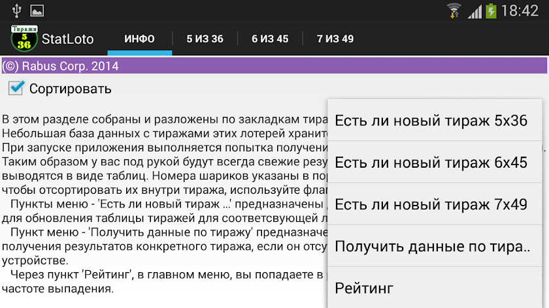Select menu item Есть ли новый тираж 5x36
The width and height of the screenshot is (549, 308).
tap(435, 121)
